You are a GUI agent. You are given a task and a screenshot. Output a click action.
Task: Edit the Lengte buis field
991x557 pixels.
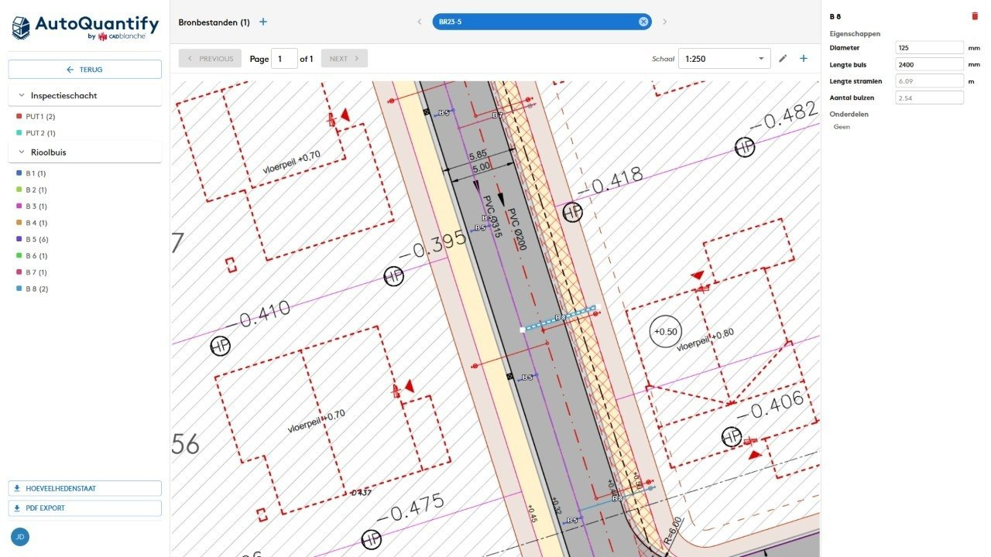[x=929, y=64]
